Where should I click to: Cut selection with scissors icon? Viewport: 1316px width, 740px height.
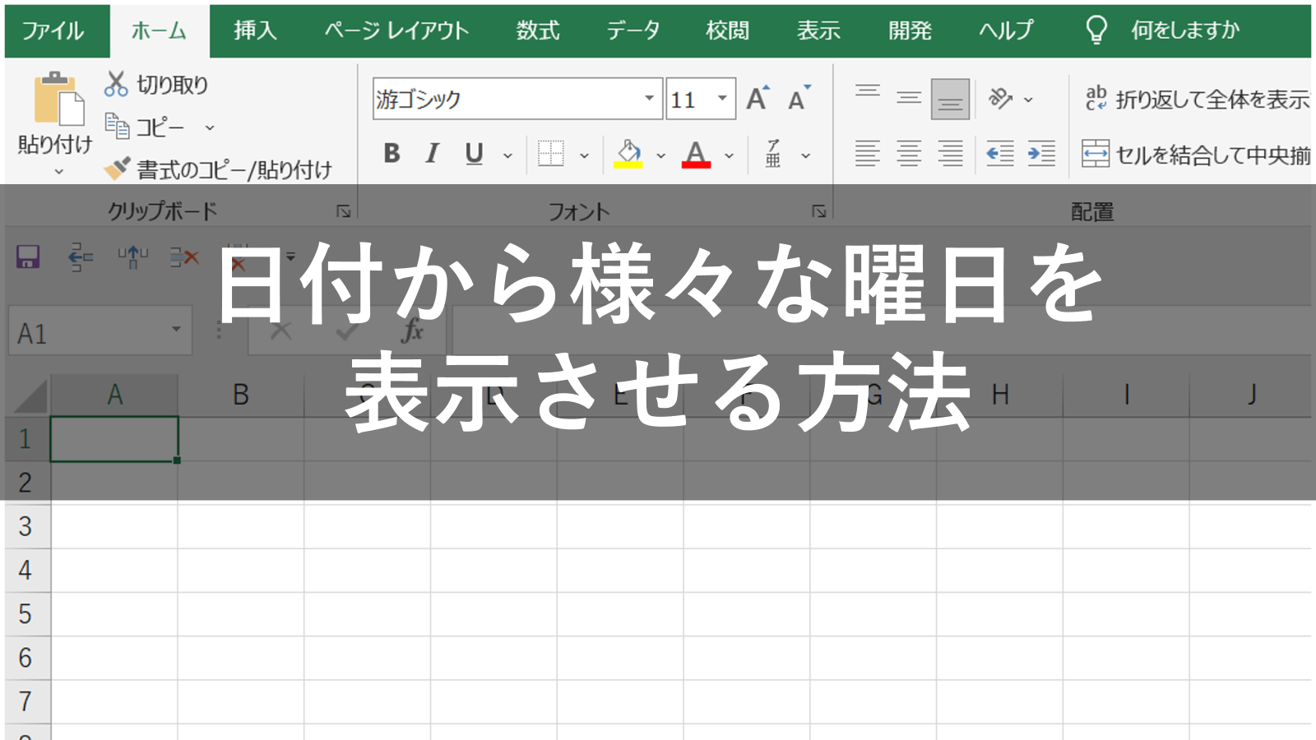(116, 84)
